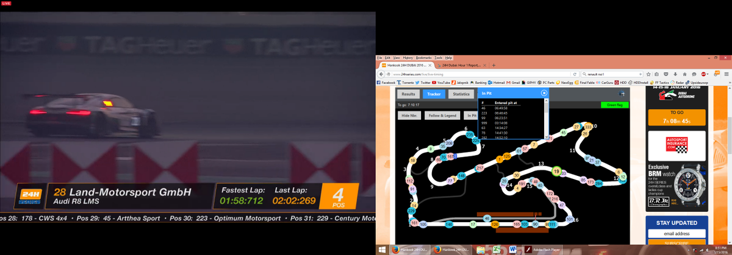This screenshot has width=732, height=255.
Task: Click the Hide Nbr. button
Action: point(409,115)
